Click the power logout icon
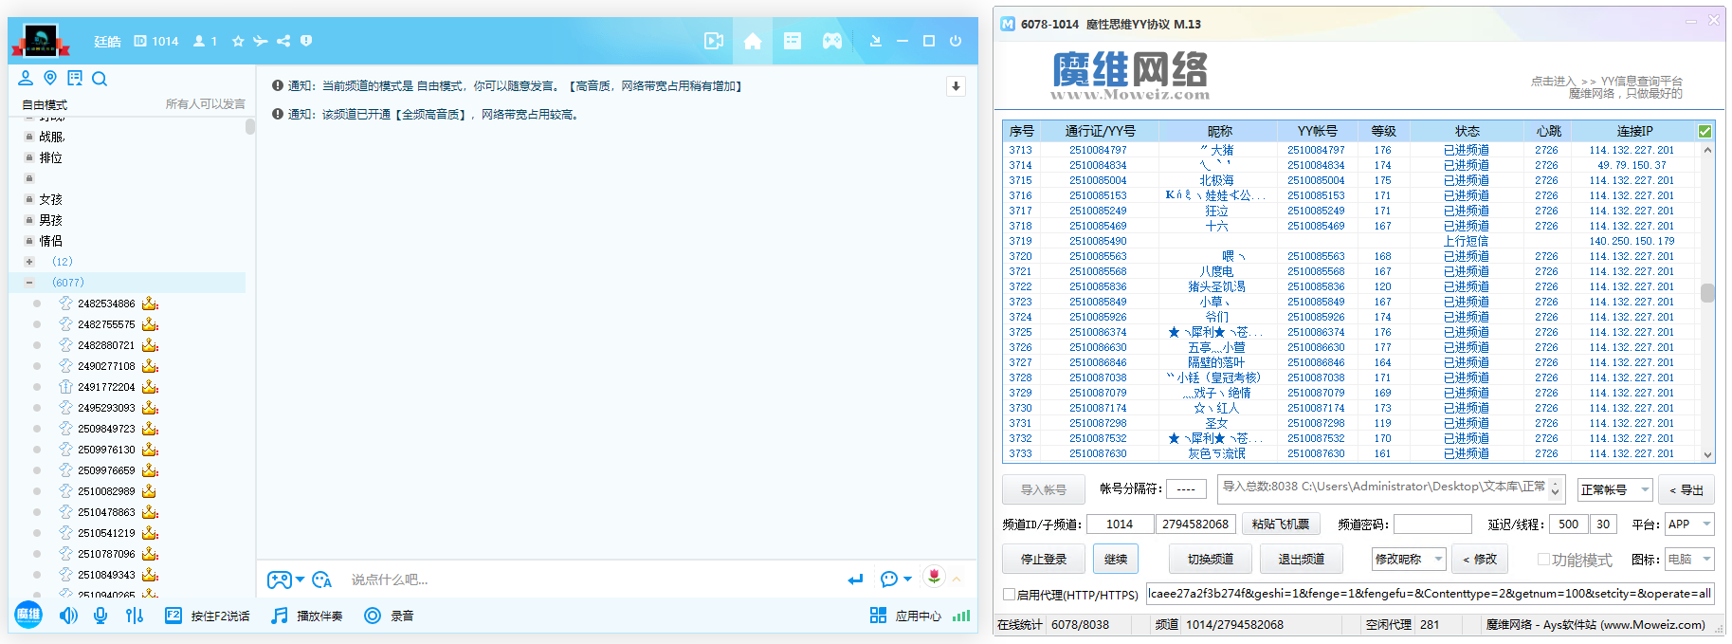This screenshot has height=644, width=1732. click(956, 41)
